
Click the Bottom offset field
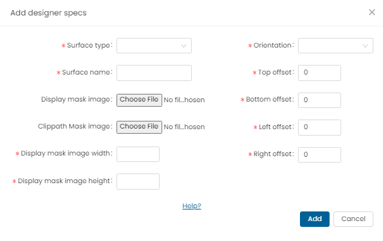point(319,100)
